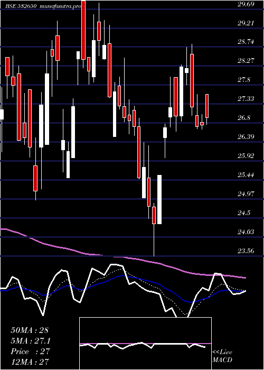
Task: Click the BSE 532650 ticker label
Action: click(21, 6)
